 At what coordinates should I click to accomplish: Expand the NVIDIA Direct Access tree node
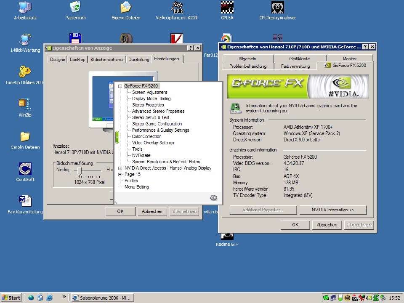(x=120, y=168)
